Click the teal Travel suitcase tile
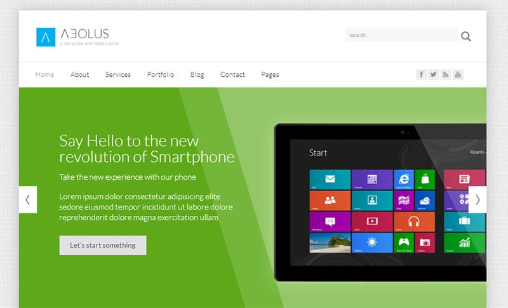The width and height of the screenshot is (508, 308). [x=465, y=222]
